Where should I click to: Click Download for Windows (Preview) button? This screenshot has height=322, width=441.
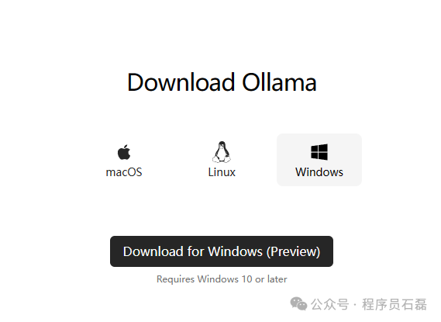pyautogui.click(x=222, y=251)
